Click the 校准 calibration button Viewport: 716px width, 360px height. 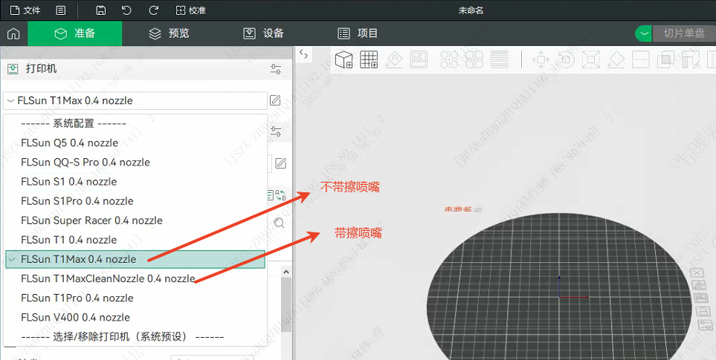click(191, 10)
